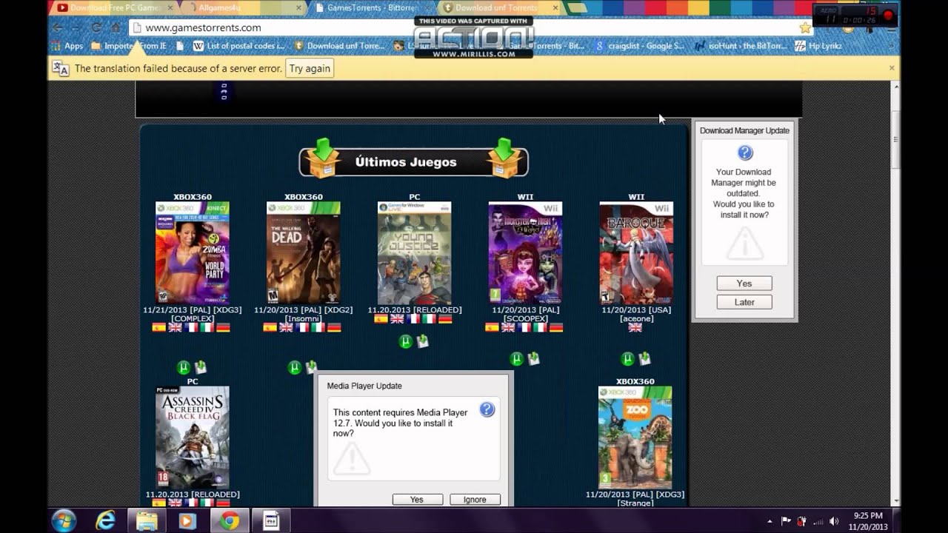The height and width of the screenshot is (533, 948).
Task: Open Baroque Wii cover thumbnail
Action: click(636, 252)
